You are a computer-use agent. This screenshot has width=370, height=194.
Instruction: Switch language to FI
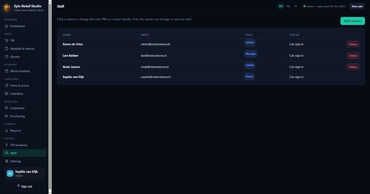click(296, 6)
